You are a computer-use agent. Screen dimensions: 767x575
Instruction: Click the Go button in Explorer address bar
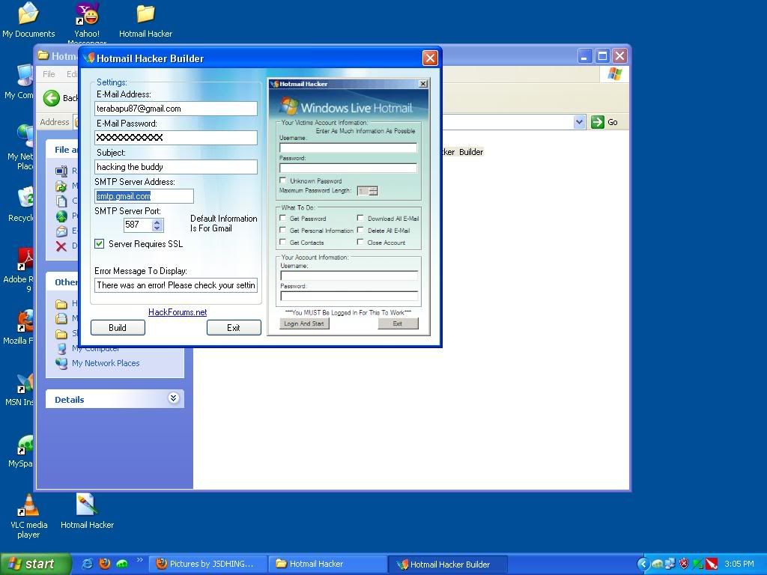coord(604,122)
